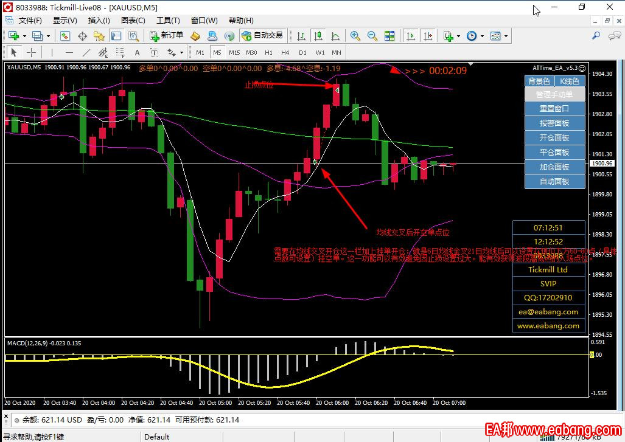Open the 插入(I) menu
The width and height of the screenshot is (625, 442).
coord(99,20)
